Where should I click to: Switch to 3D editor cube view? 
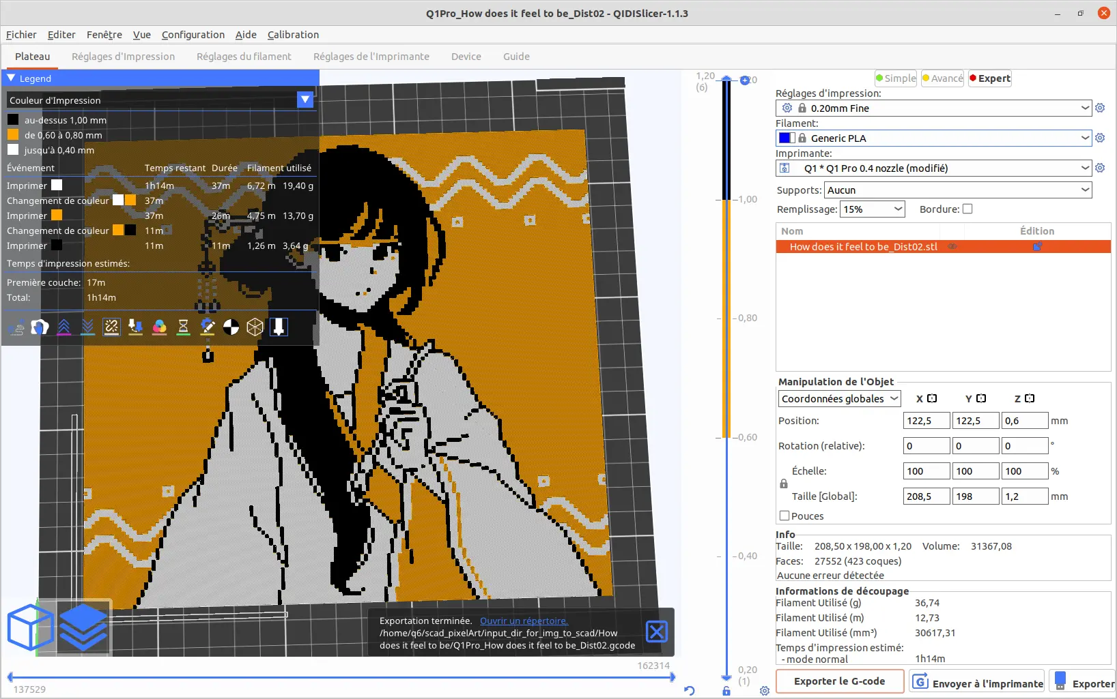[x=30, y=627]
